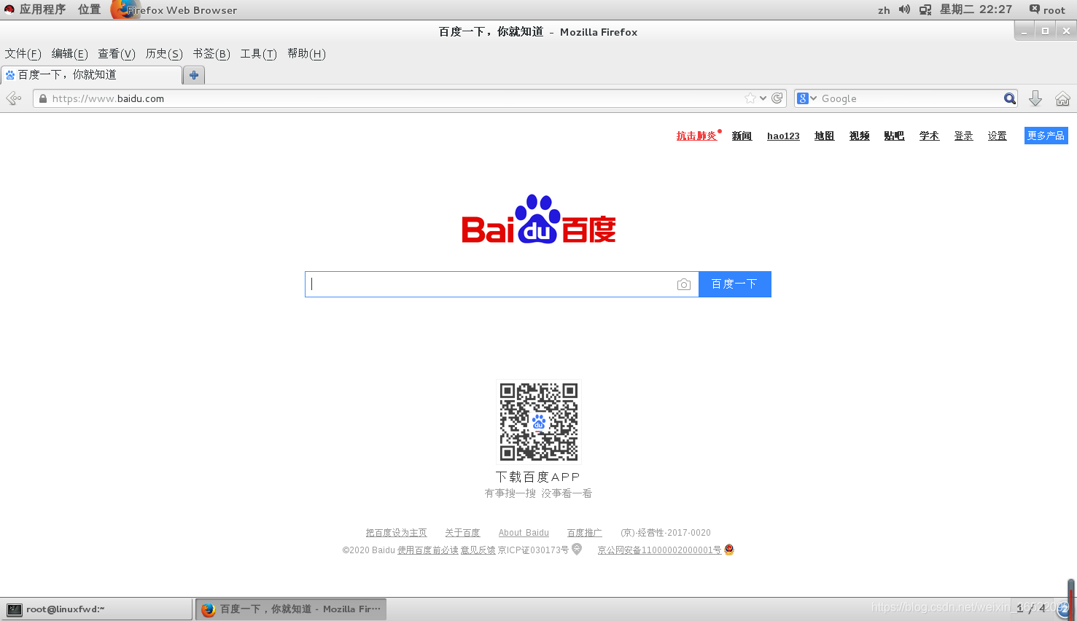Click the 登录 link
This screenshot has height=621, width=1077.
[x=963, y=136]
